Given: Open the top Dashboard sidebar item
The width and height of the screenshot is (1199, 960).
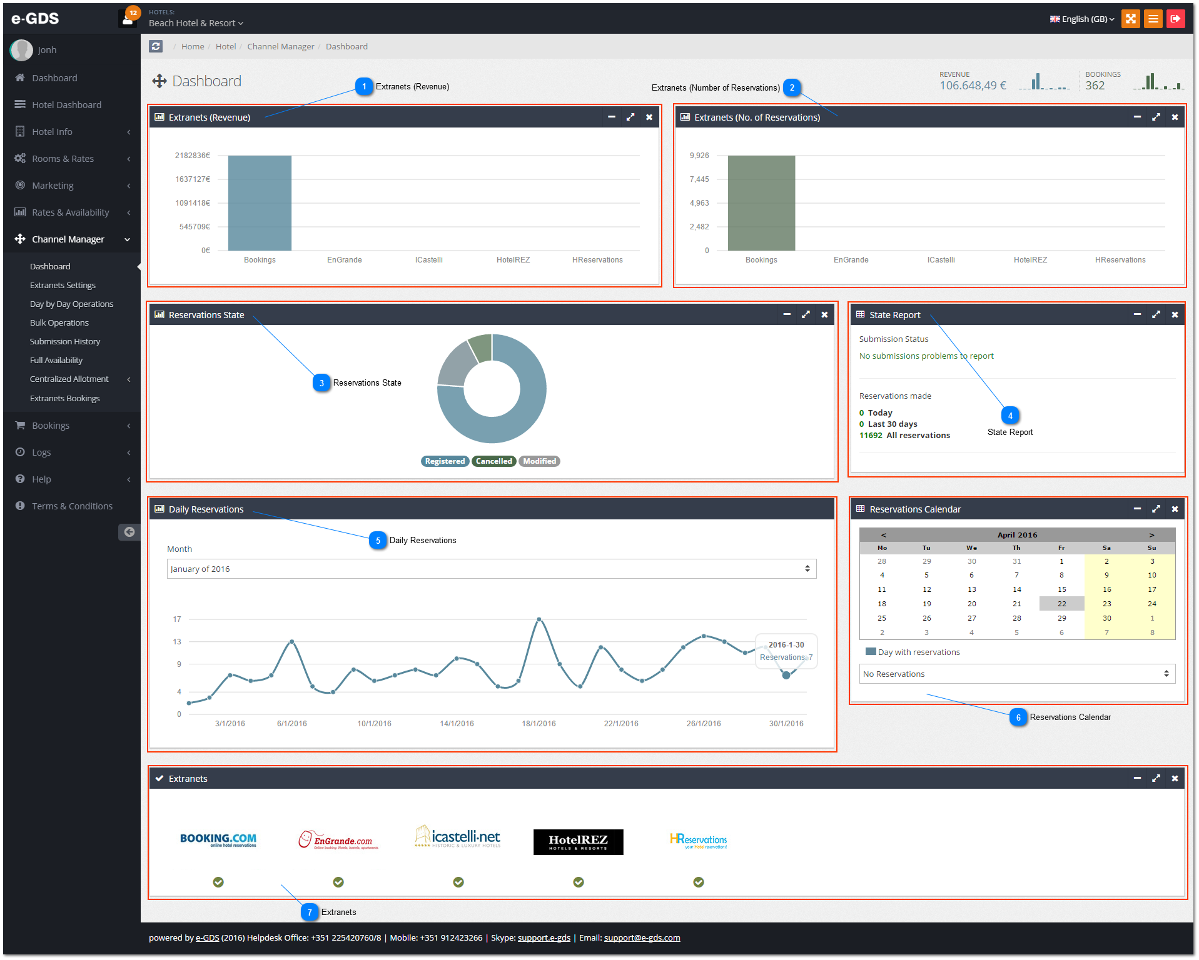Looking at the screenshot, I should [72, 78].
